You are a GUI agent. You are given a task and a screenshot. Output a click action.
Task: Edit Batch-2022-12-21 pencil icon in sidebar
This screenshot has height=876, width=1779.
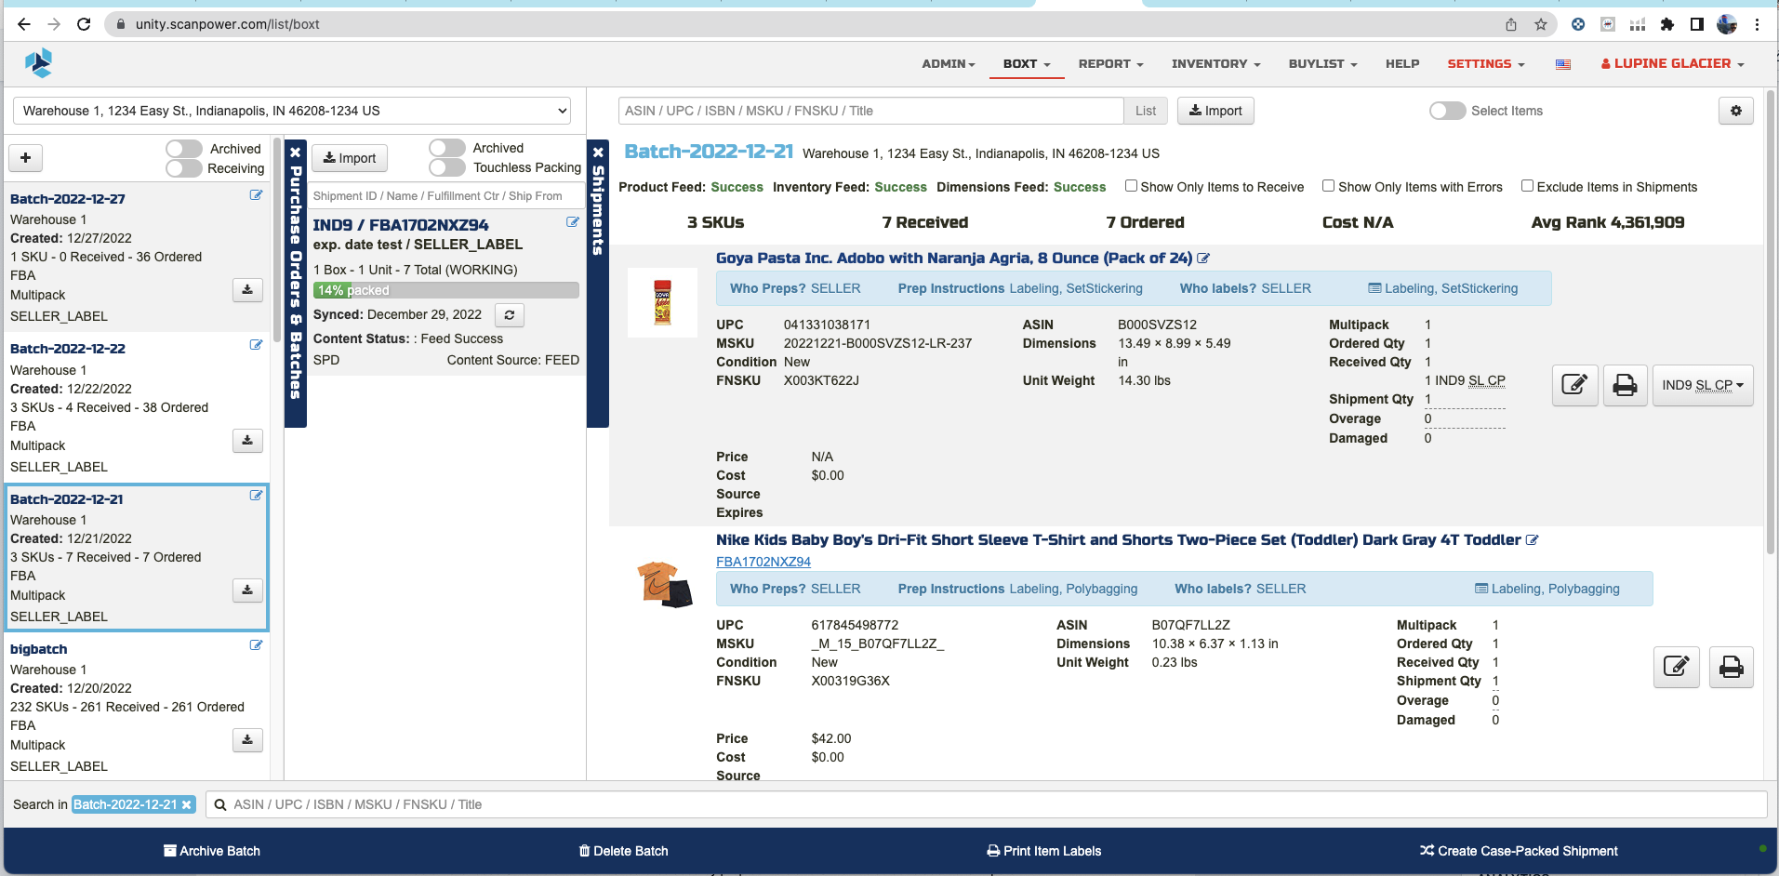(x=256, y=496)
